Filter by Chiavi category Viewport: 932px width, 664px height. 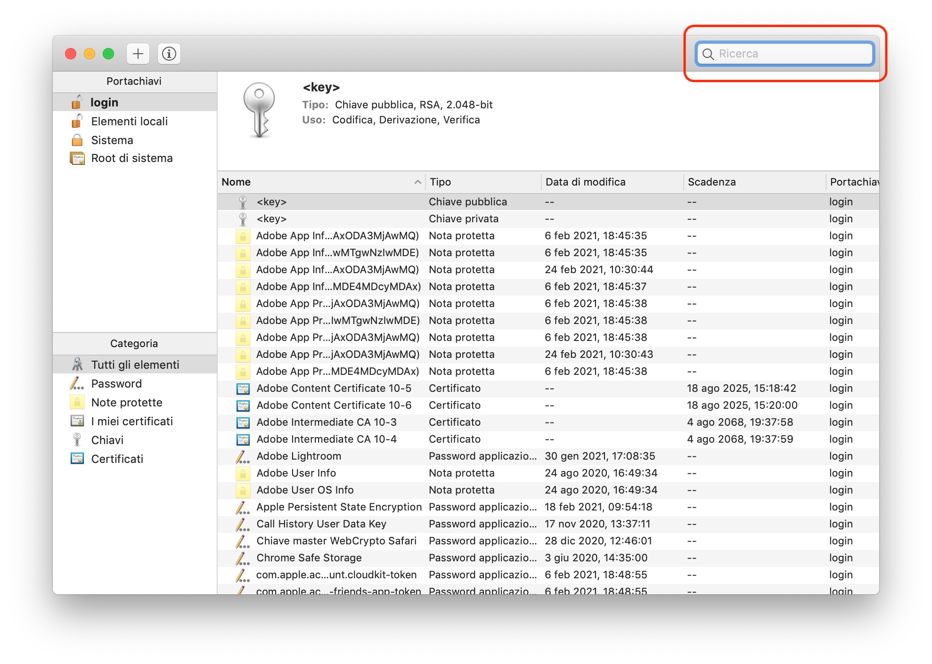[107, 440]
